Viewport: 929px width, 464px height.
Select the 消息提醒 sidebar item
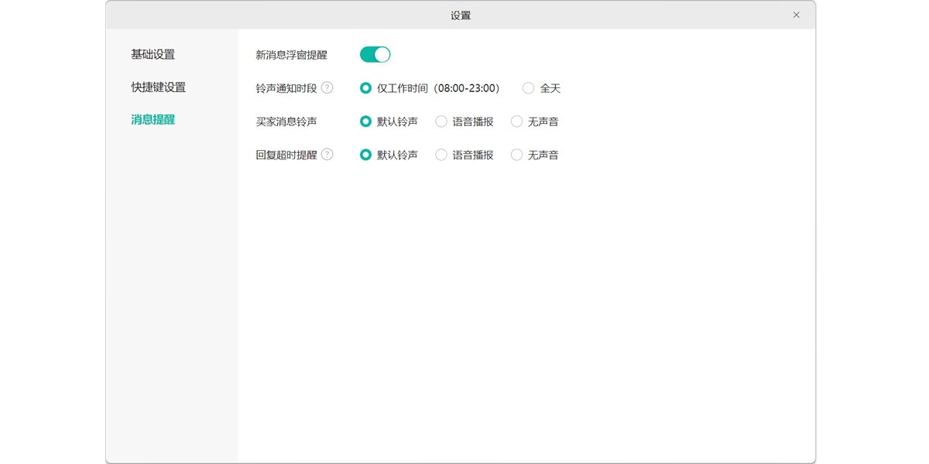tap(153, 119)
